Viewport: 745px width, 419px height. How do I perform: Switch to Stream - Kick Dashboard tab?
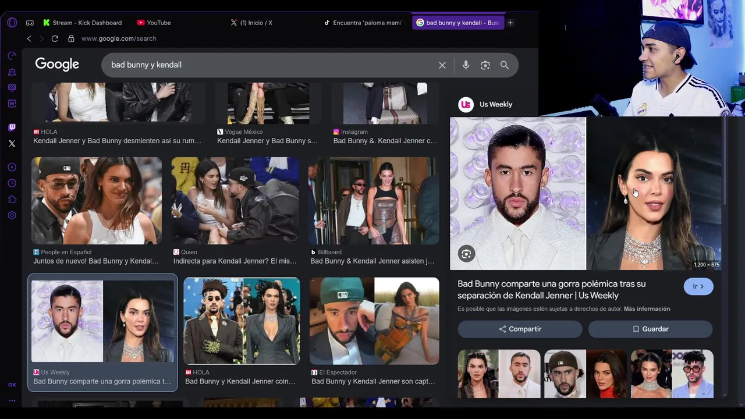coord(83,23)
